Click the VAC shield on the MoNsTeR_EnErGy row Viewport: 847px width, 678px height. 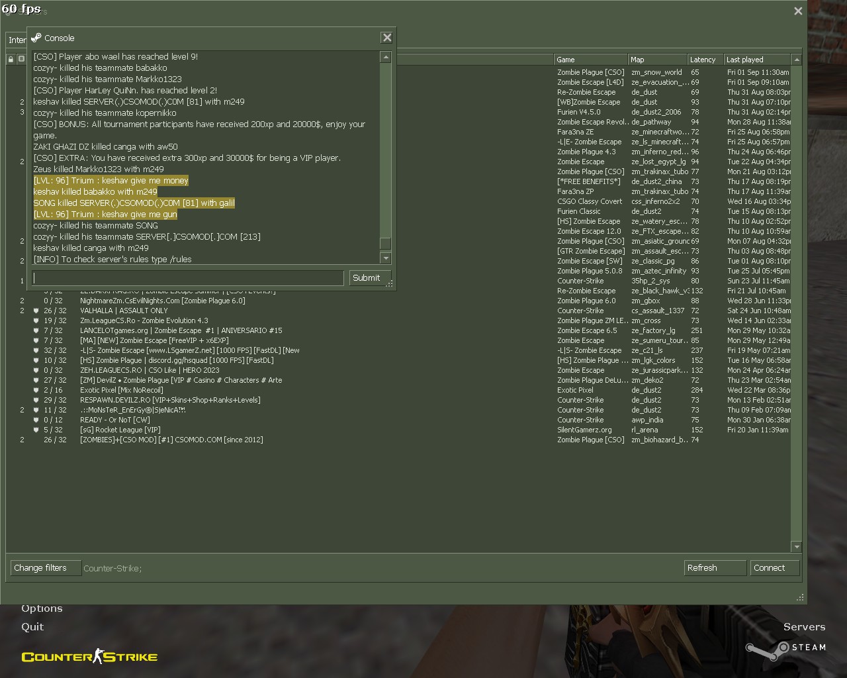pyautogui.click(x=36, y=410)
